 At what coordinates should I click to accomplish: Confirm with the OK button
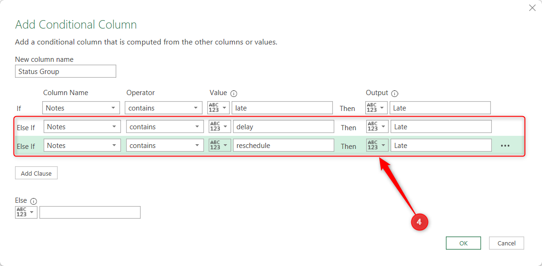click(x=463, y=243)
